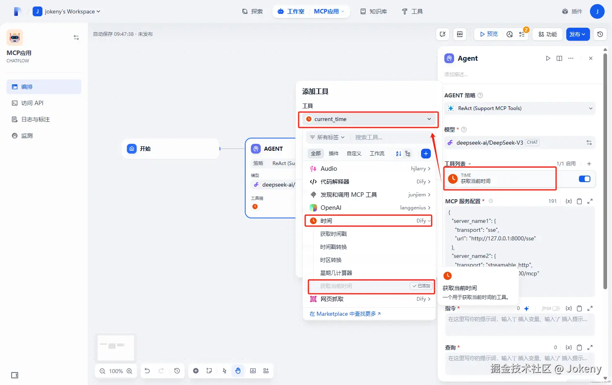Open 工具 in the top navigation
The image size is (612, 385).
412,11
